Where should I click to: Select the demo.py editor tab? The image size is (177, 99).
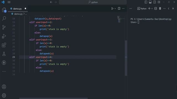(x=18, y=9)
